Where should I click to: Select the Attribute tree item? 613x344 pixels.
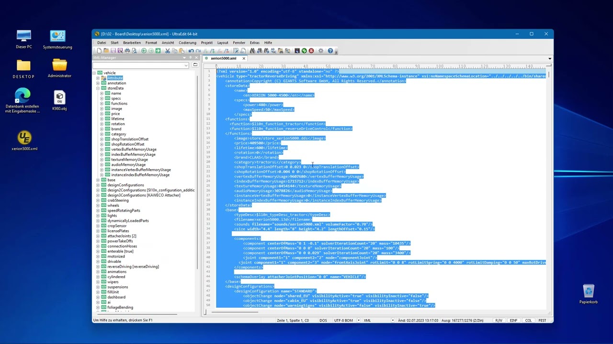[115, 78]
